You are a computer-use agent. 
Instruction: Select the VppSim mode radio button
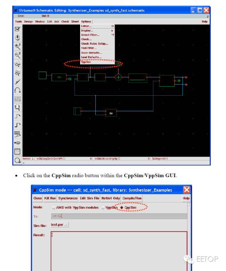pyautogui.click(x=103, y=207)
